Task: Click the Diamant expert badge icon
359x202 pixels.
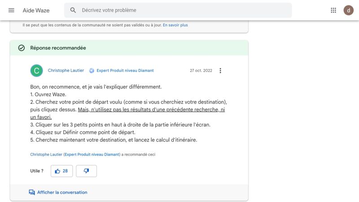Action: click(92, 70)
